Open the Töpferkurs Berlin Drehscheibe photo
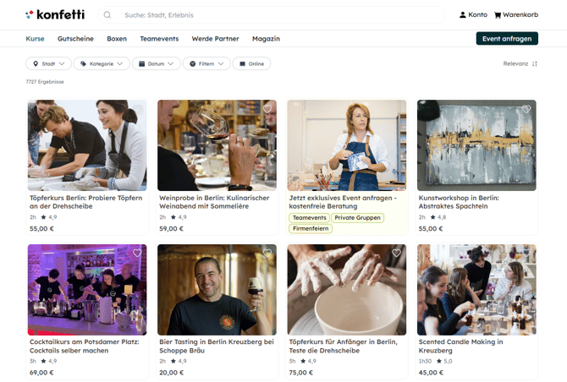Screen dimensions: 567x382 (87, 145)
